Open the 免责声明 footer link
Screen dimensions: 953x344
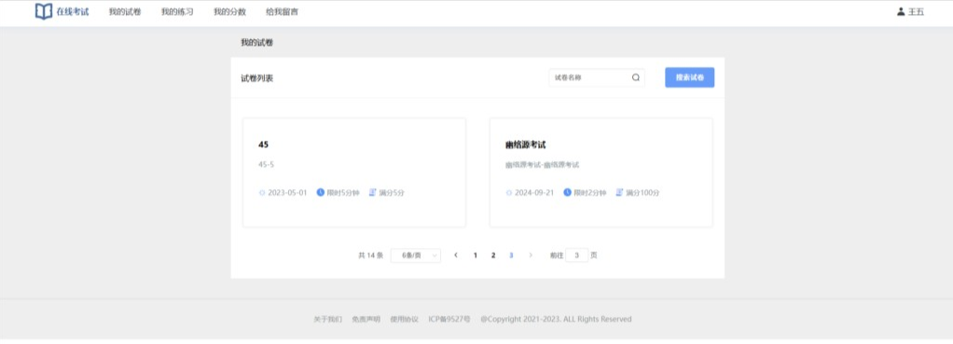[x=366, y=319]
